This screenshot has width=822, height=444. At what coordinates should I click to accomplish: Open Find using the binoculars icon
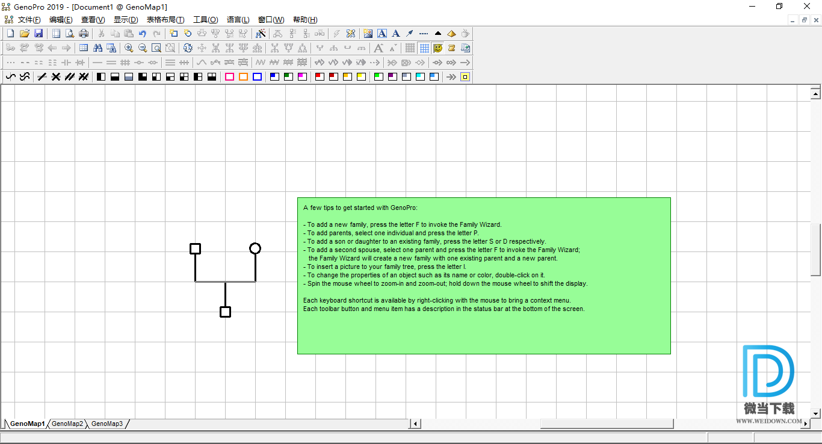click(x=97, y=48)
